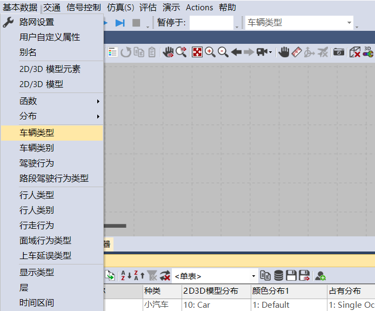Image resolution: width=375 pixels, height=311 pixels.
Task: Click the 暂停于 input field
Action: pyautogui.click(x=211, y=23)
